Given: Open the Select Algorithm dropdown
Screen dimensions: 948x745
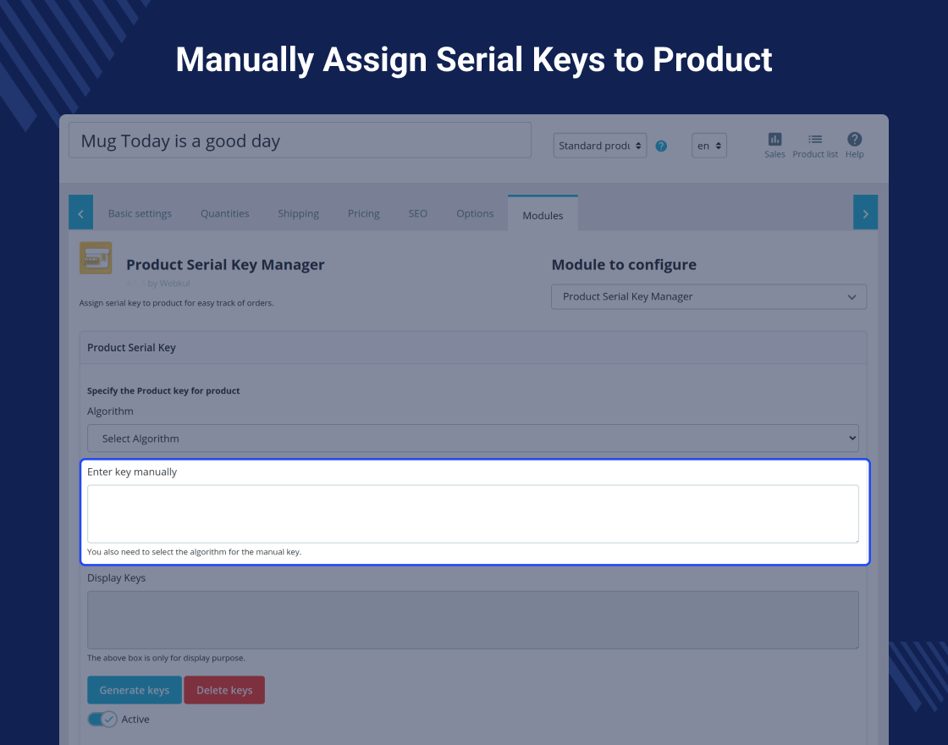Looking at the screenshot, I should pos(473,439).
